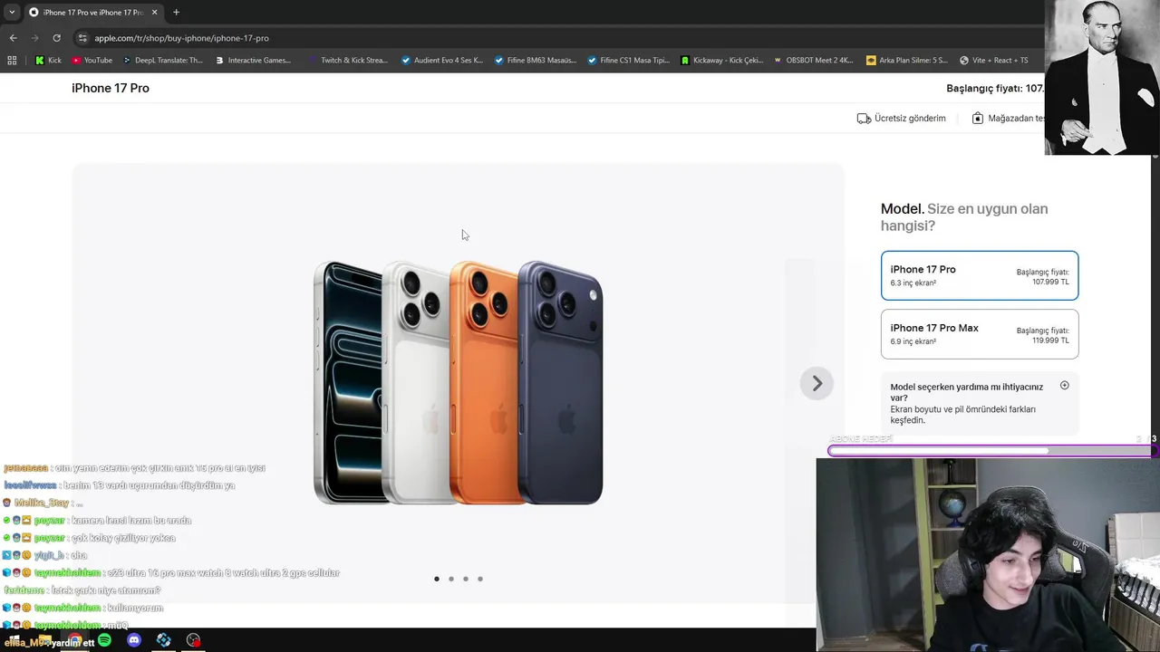Select second gallery pagination dot
This screenshot has height=652, width=1160.
[x=451, y=579]
